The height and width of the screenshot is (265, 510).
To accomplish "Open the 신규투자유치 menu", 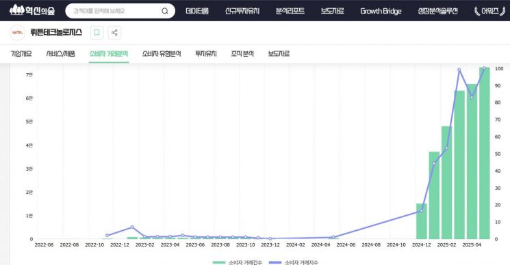I will (x=242, y=11).
